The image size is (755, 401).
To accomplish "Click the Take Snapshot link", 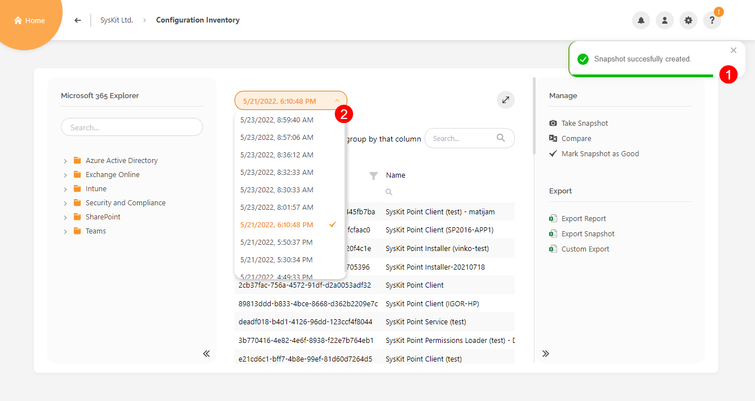I will 585,123.
